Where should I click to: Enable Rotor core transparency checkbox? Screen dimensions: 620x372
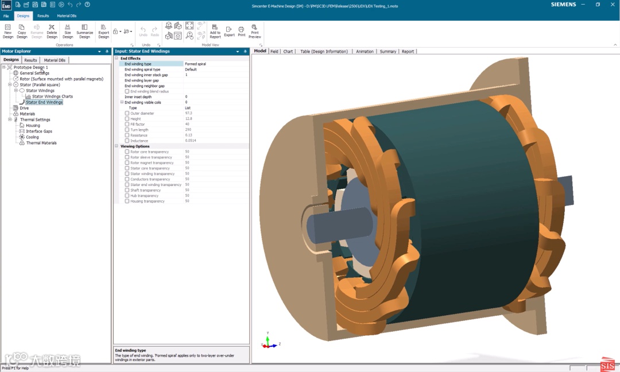tap(127, 152)
